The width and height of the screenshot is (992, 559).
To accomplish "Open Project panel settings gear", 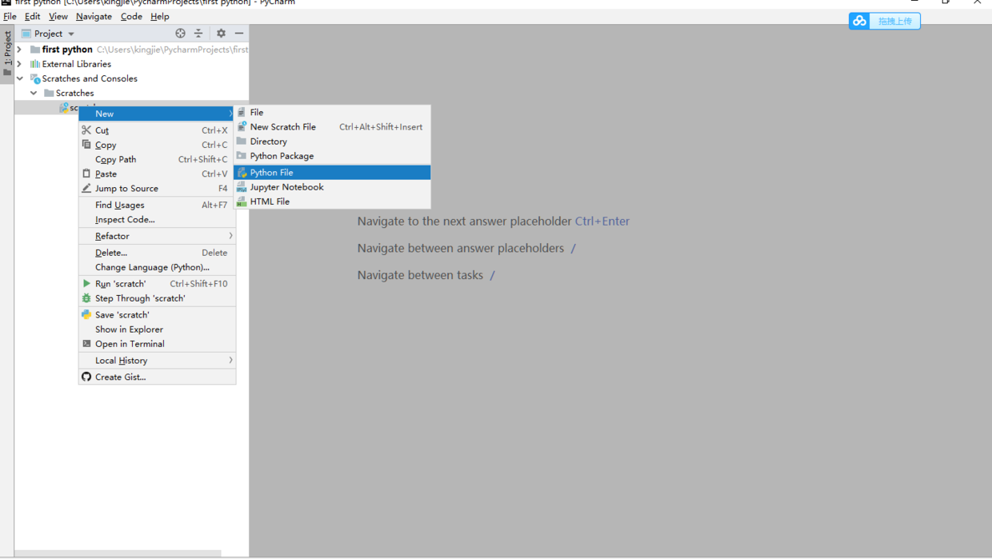I will (x=221, y=34).
